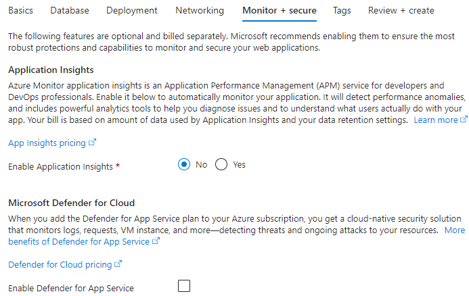Viewport: 469px width, 296px height.
Task: Switch to the Tags tab
Action: [342, 10]
